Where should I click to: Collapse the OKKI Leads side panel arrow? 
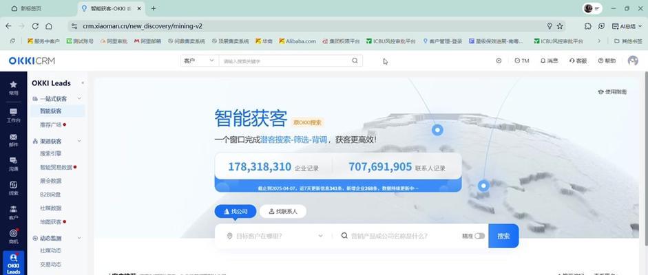click(83, 83)
